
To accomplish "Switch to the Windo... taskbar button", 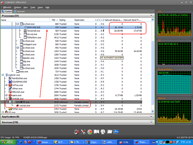I will pos(141,142).
